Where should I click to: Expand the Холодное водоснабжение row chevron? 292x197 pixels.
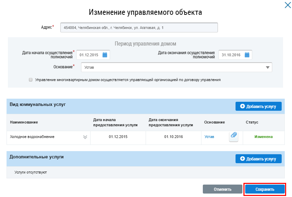point(85,137)
